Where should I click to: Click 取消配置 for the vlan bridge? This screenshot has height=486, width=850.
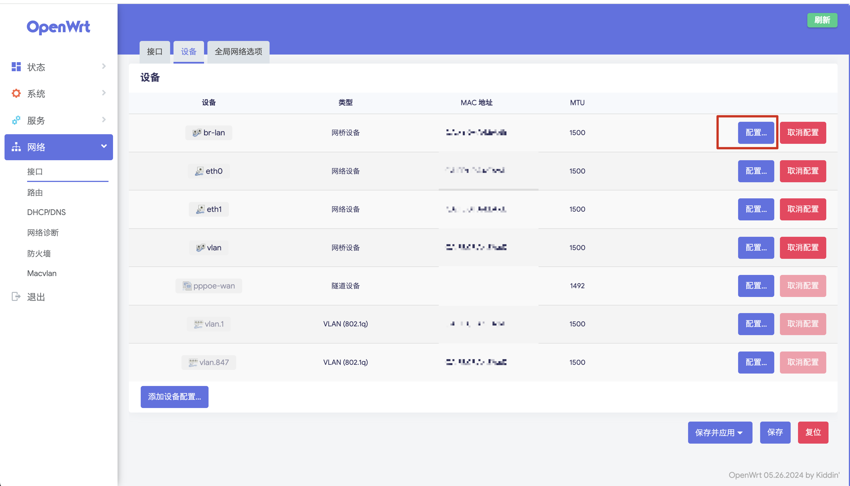803,248
